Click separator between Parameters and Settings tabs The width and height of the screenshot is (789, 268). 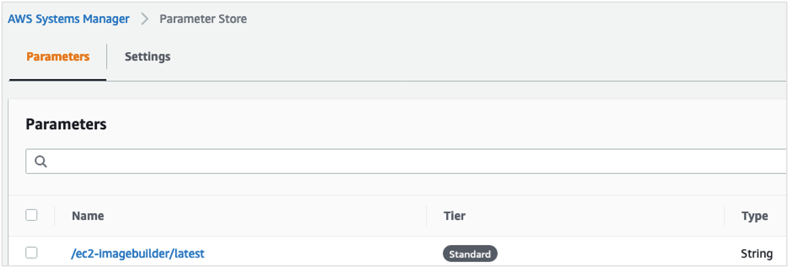pyautogui.click(x=106, y=56)
